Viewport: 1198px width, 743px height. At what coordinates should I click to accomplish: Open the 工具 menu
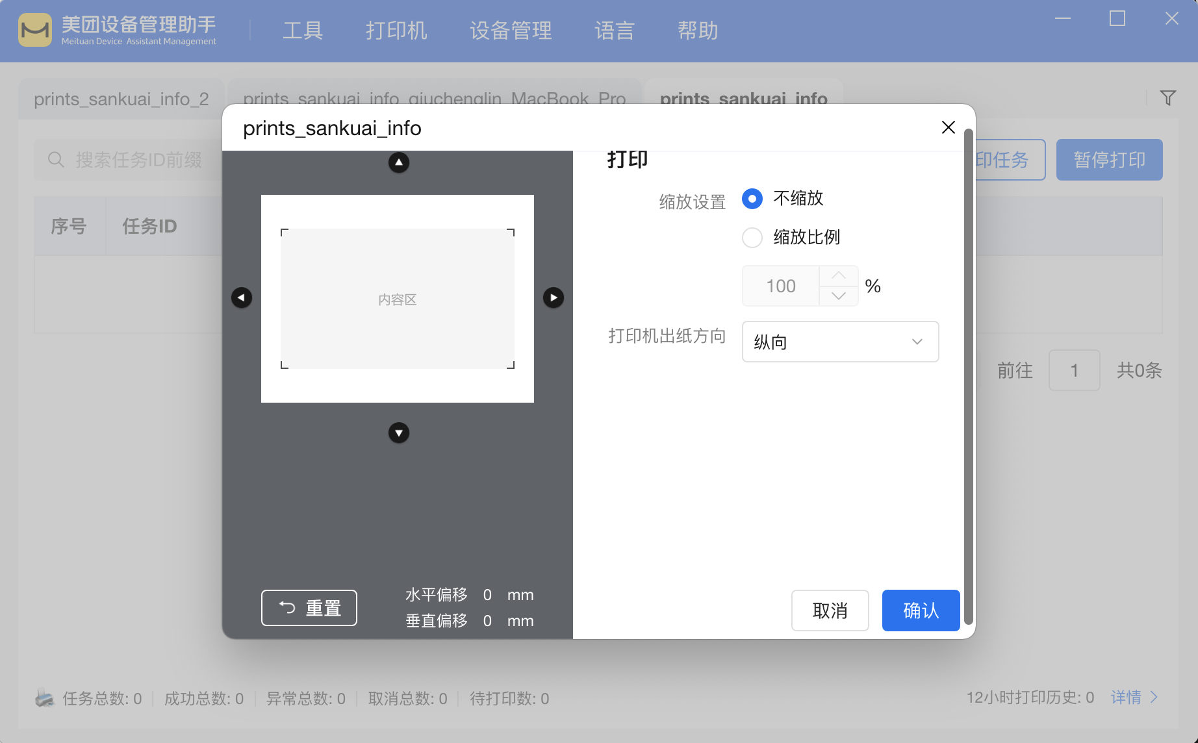point(303,31)
